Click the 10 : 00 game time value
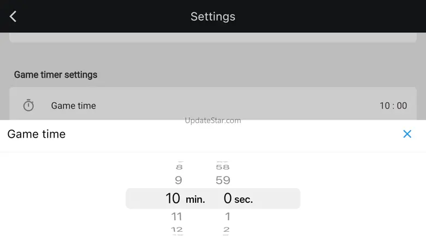 coord(393,106)
